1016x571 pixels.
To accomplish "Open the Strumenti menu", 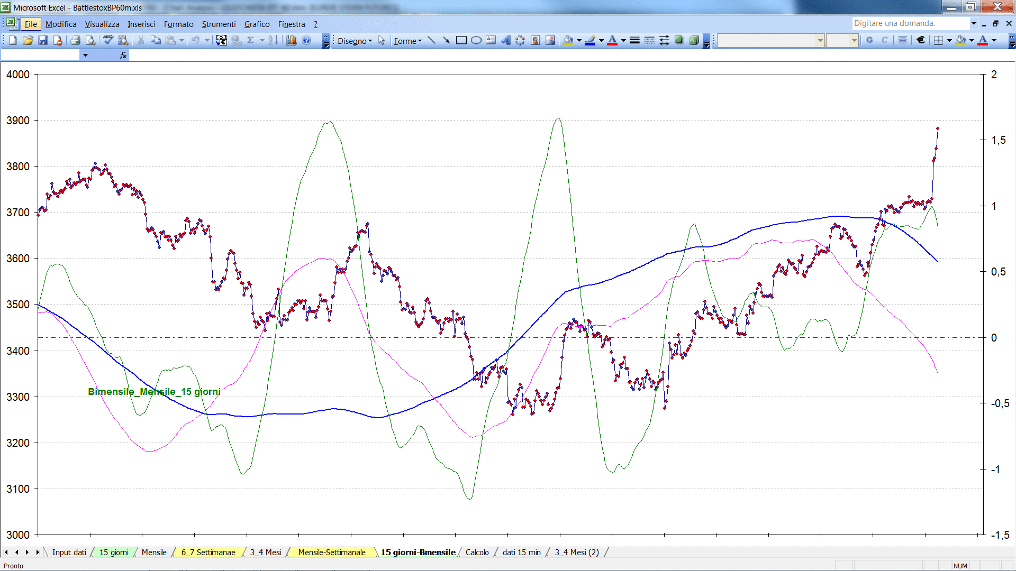I will [x=219, y=24].
